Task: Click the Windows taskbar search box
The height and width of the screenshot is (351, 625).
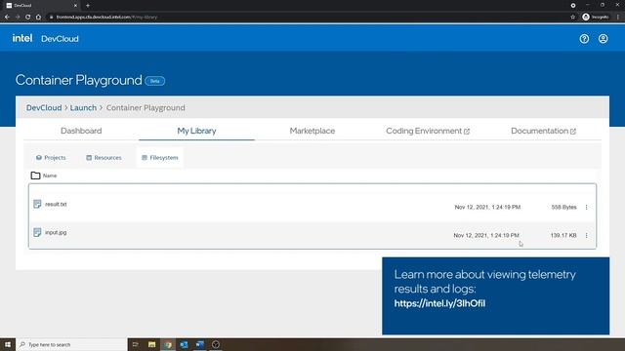Action: pos(71,344)
